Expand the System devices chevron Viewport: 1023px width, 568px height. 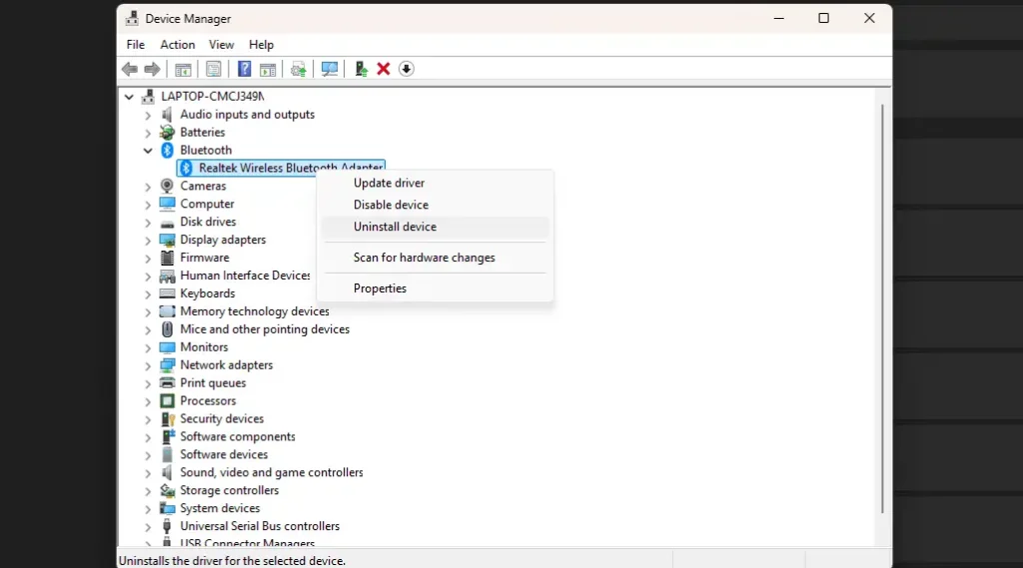click(148, 509)
